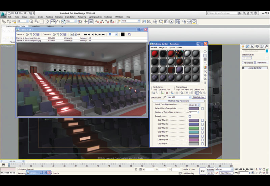The width and height of the screenshot is (270, 186).
Task: Click the Align tool icon
Action: pos(149,21)
